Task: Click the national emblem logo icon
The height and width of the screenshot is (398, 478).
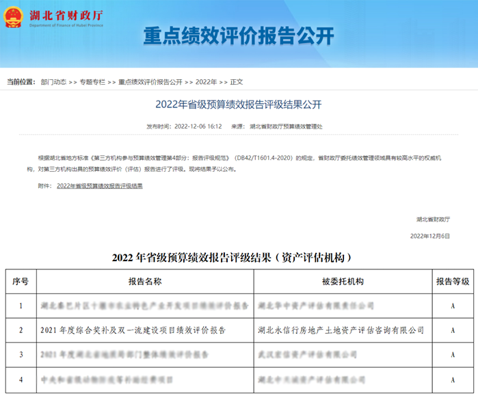Action: coord(13,17)
